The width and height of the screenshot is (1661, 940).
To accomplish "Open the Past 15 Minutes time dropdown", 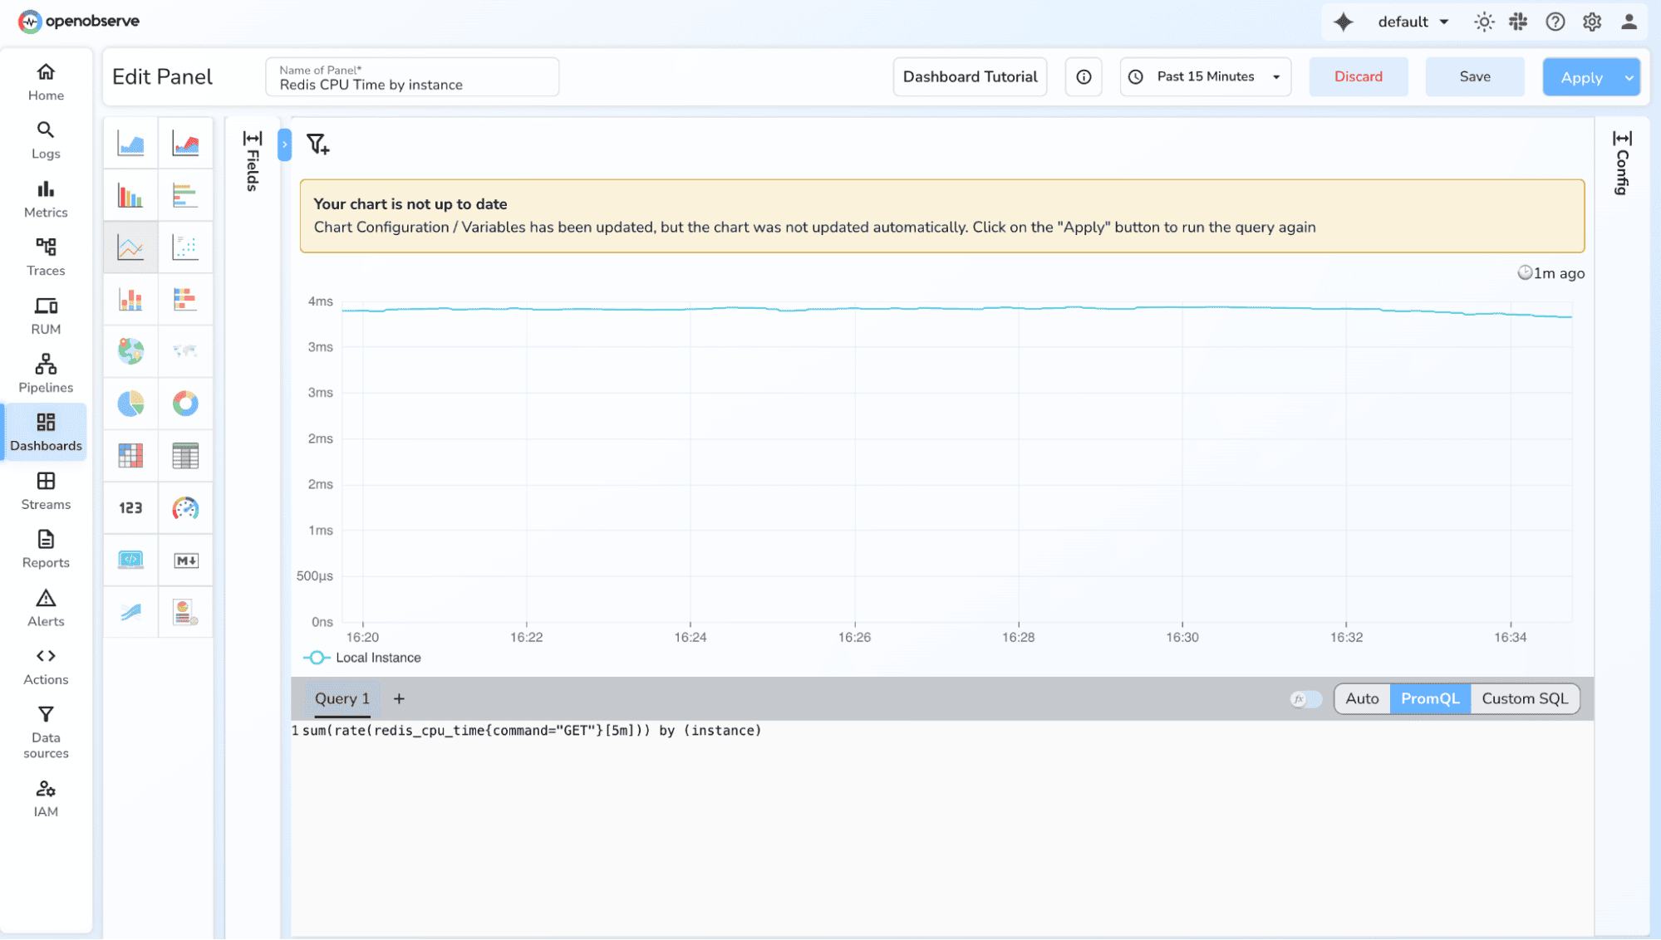I will tap(1205, 76).
